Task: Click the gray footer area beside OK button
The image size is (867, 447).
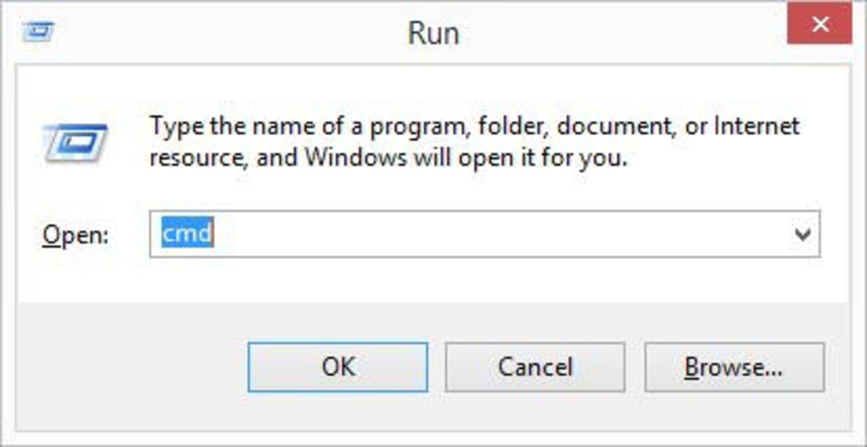Action: point(131,367)
